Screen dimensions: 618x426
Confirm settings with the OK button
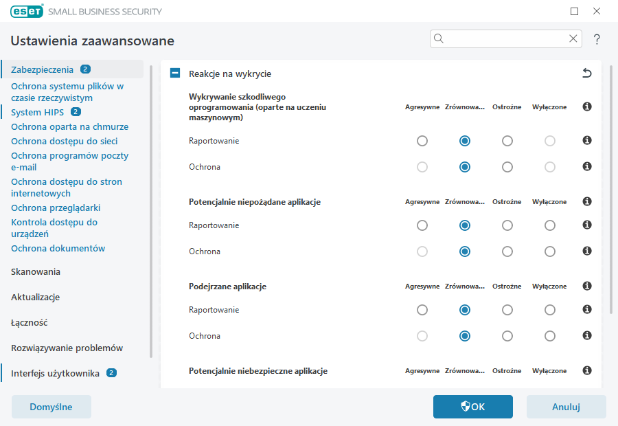pyautogui.click(x=472, y=406)
